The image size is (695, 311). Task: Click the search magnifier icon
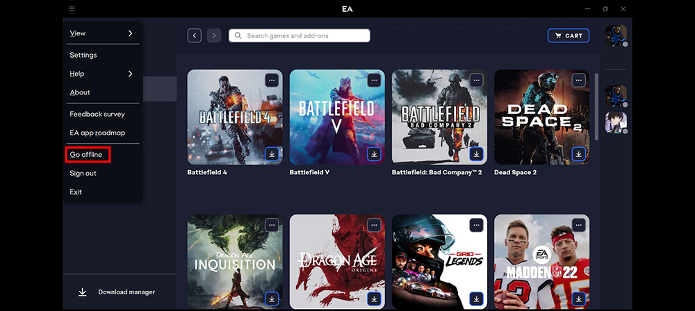238,35
